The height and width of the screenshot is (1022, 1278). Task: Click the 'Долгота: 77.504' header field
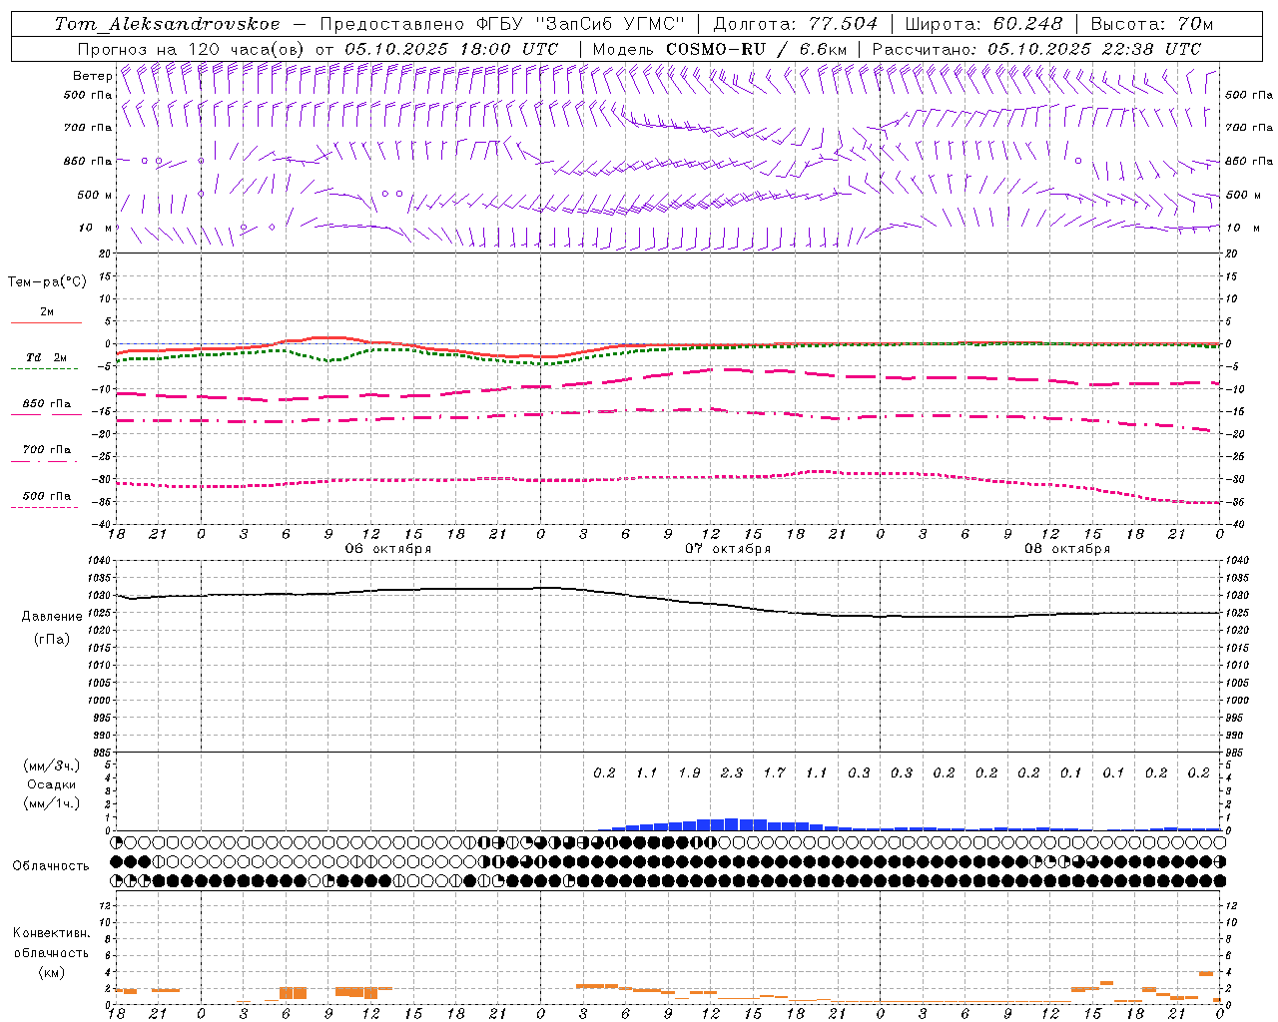click(x=795, y=24)
